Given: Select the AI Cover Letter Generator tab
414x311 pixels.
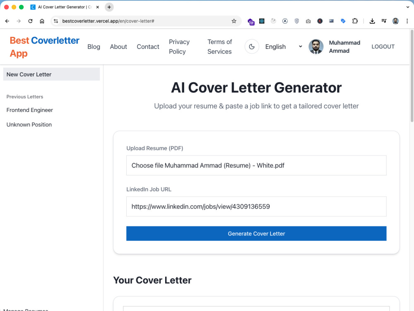Looking at the screenshot, I should click(65, 7).
